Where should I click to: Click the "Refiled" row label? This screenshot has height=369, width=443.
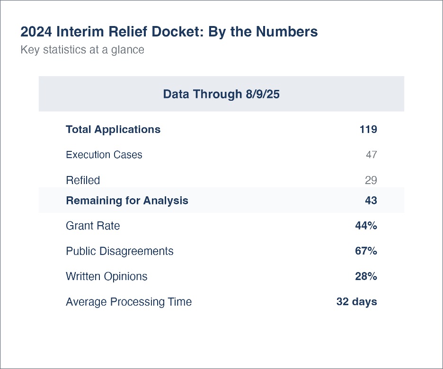coord(83,180)
